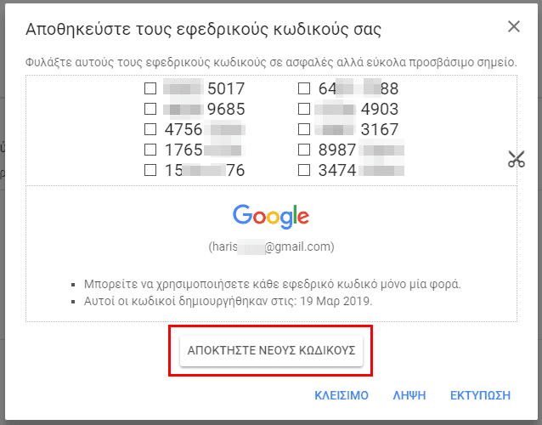This screenshot has width=542, height=425.
Task: Download codes with the ΛΗΨΗ button
Action: coord(409,395)
